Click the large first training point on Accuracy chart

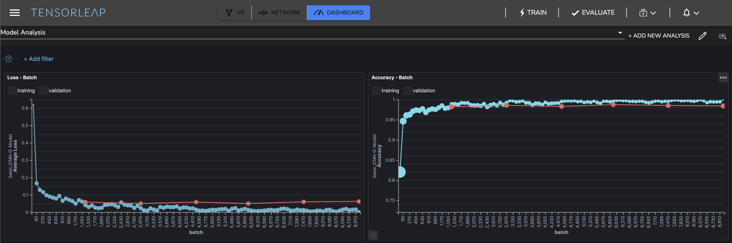(401, 172)
